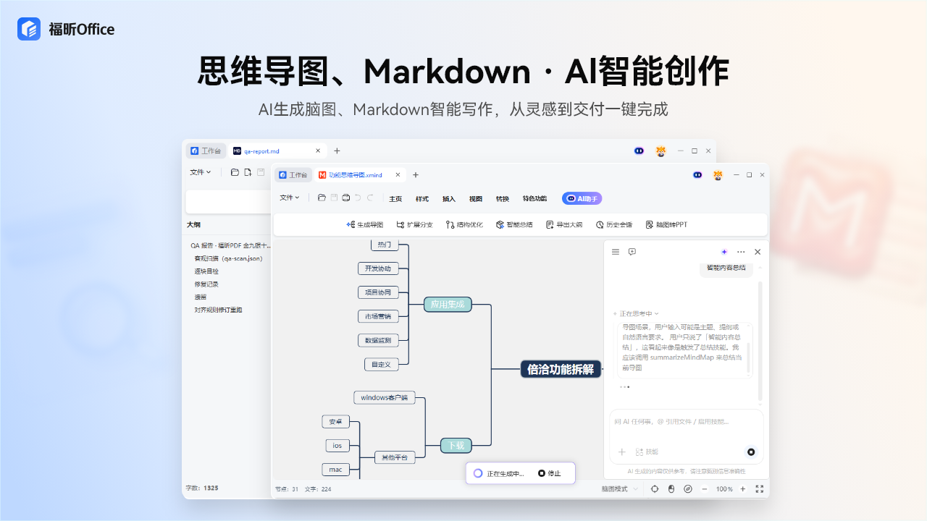927x521 pixels.
Task: Click the locate center icon in status bar
Action: point(655,489)
